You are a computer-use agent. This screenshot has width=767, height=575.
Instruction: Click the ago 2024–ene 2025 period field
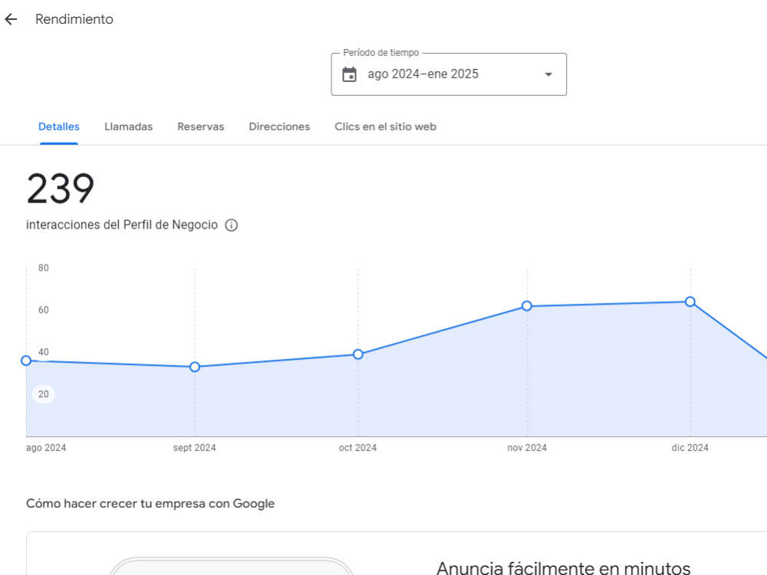(449, 74)
